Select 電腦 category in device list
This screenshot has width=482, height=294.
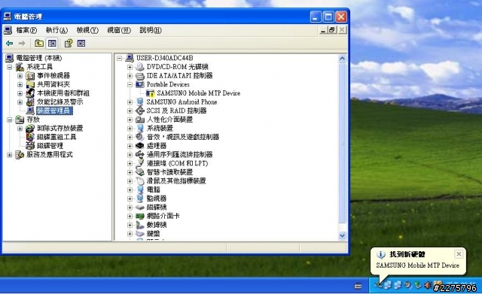tap(153, 190)
